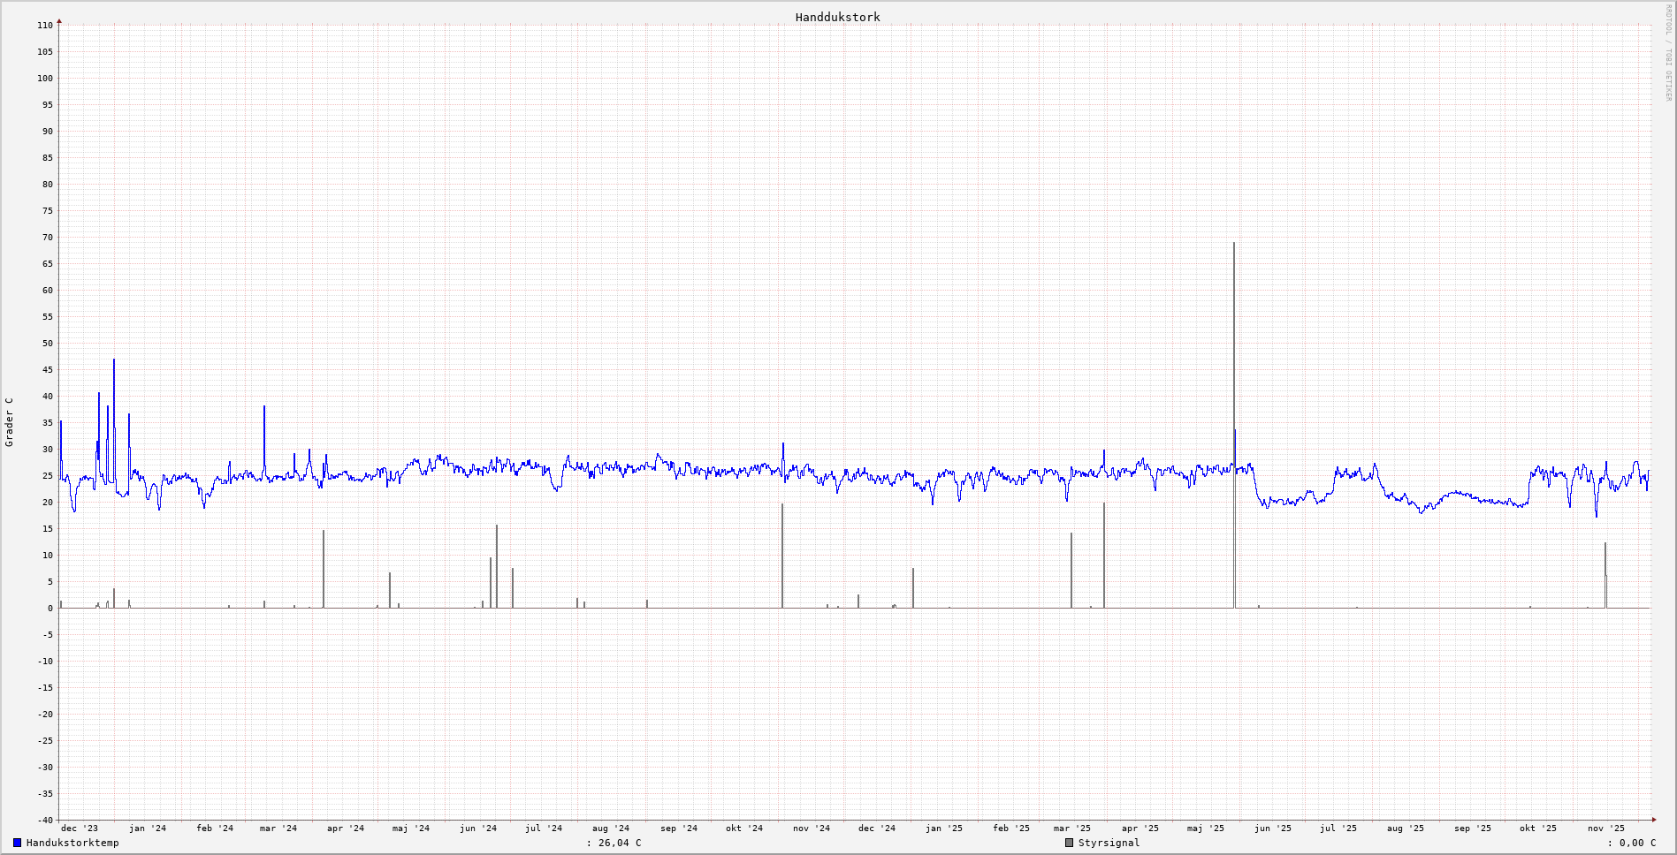
Task: Click the Handdukstork chart title
Action: point(837,17)
